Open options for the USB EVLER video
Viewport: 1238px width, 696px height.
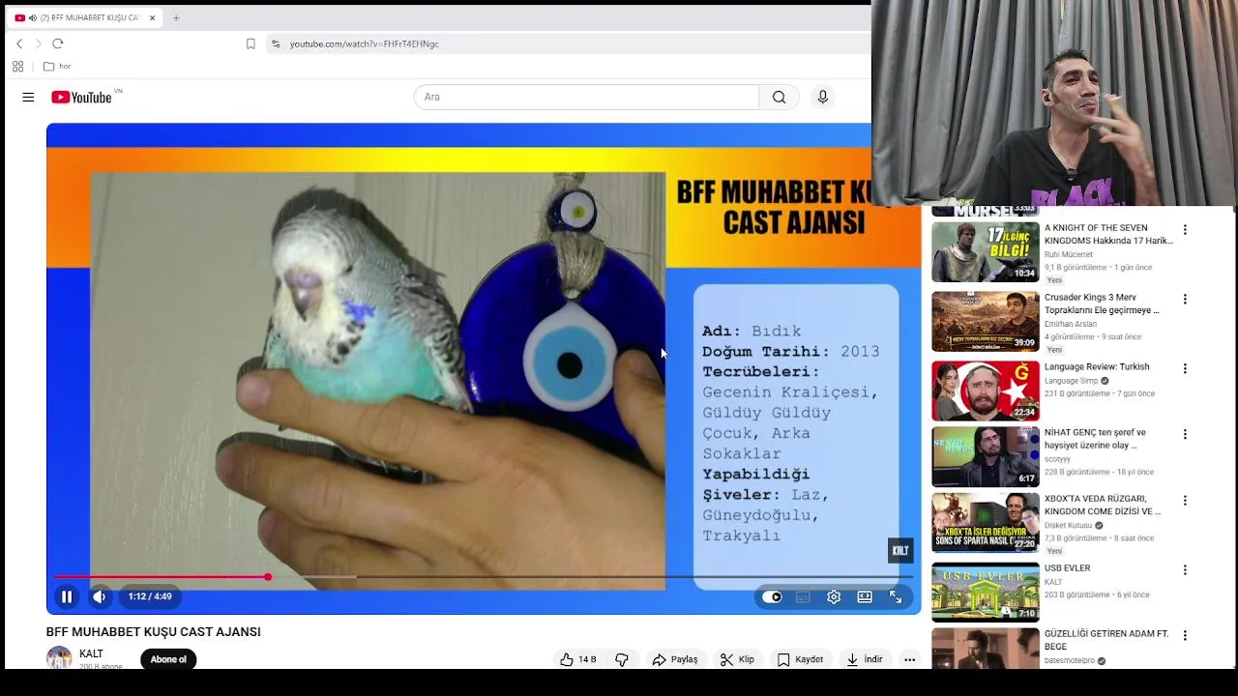tap(1185, 569)
